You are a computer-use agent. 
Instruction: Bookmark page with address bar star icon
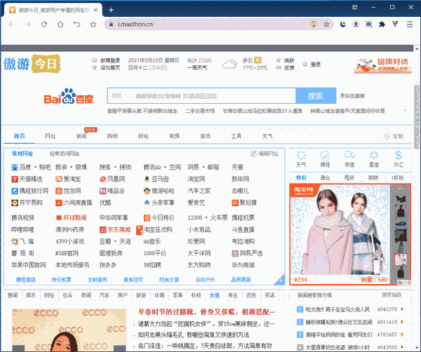coord(326,24)
